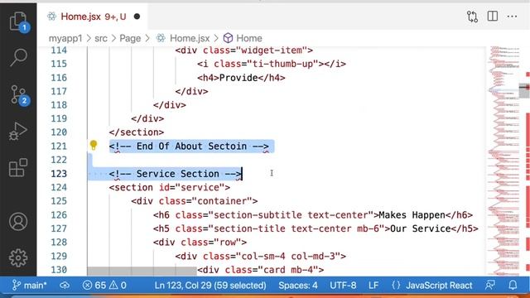530x298 pixels.
Task: Open the Manage gear menu
Action: [18, 258]
